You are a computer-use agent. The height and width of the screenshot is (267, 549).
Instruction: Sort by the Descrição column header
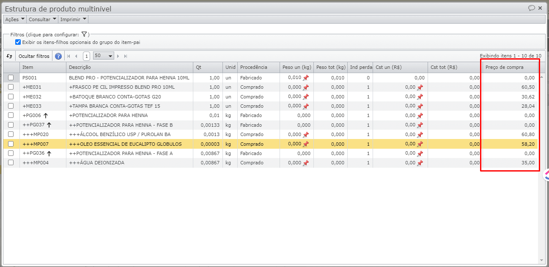coord(129,67)
